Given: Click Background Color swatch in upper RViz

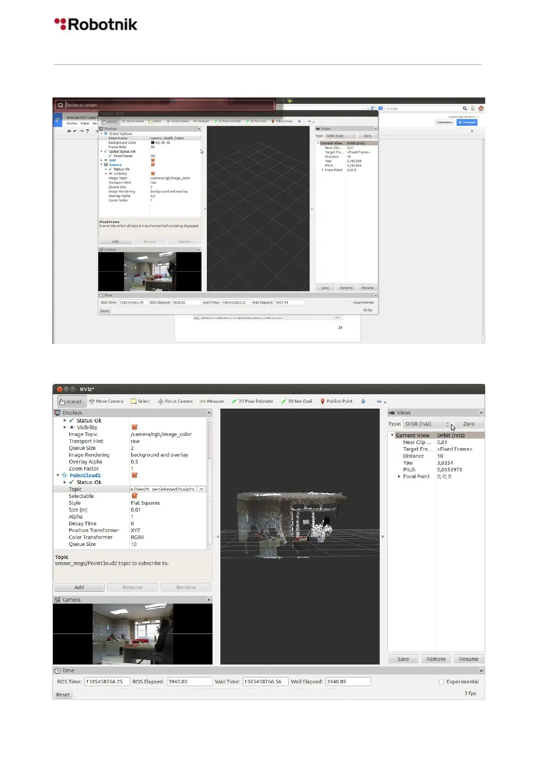Looking at the screenshot, I should click(x=153, y=143).
